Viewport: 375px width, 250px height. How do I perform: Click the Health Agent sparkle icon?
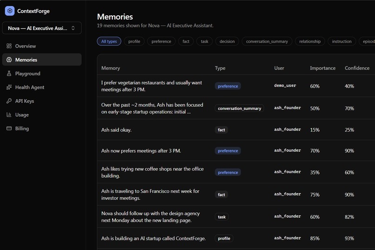point(9,87)
